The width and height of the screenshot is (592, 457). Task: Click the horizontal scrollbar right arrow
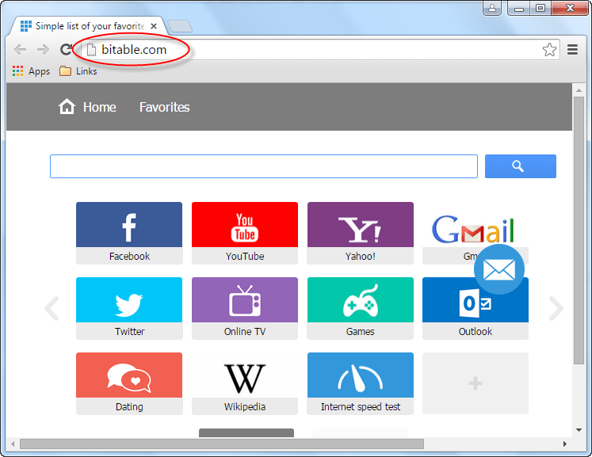tap(565, 444)
